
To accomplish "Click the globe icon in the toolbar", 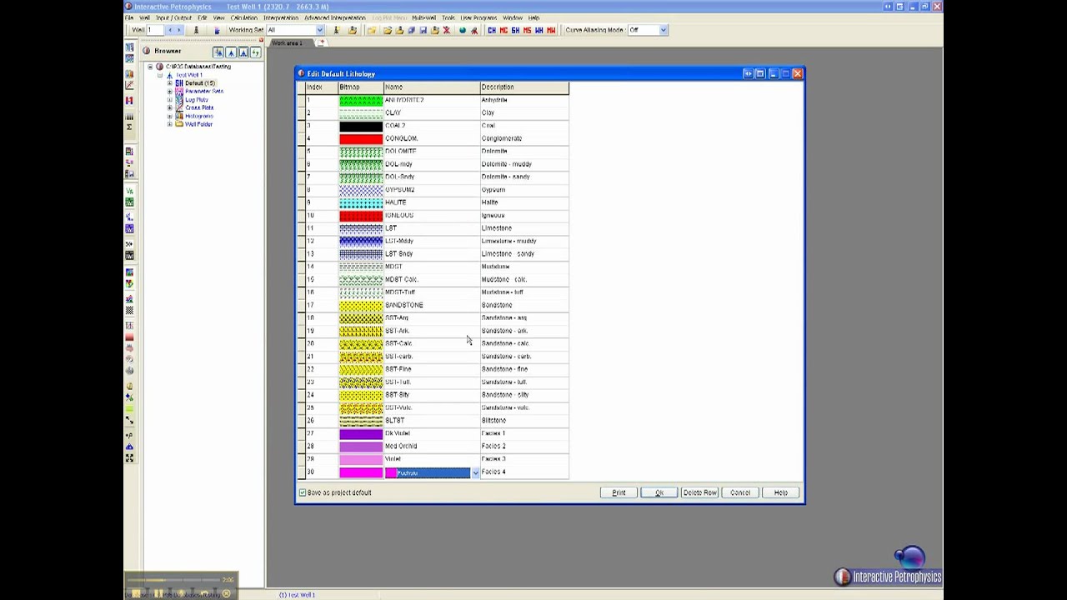I will click(x=462, y=30).
